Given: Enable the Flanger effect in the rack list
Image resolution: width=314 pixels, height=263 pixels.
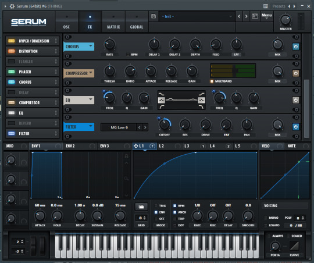Looking at the screenshot, I should coord(12,62).
